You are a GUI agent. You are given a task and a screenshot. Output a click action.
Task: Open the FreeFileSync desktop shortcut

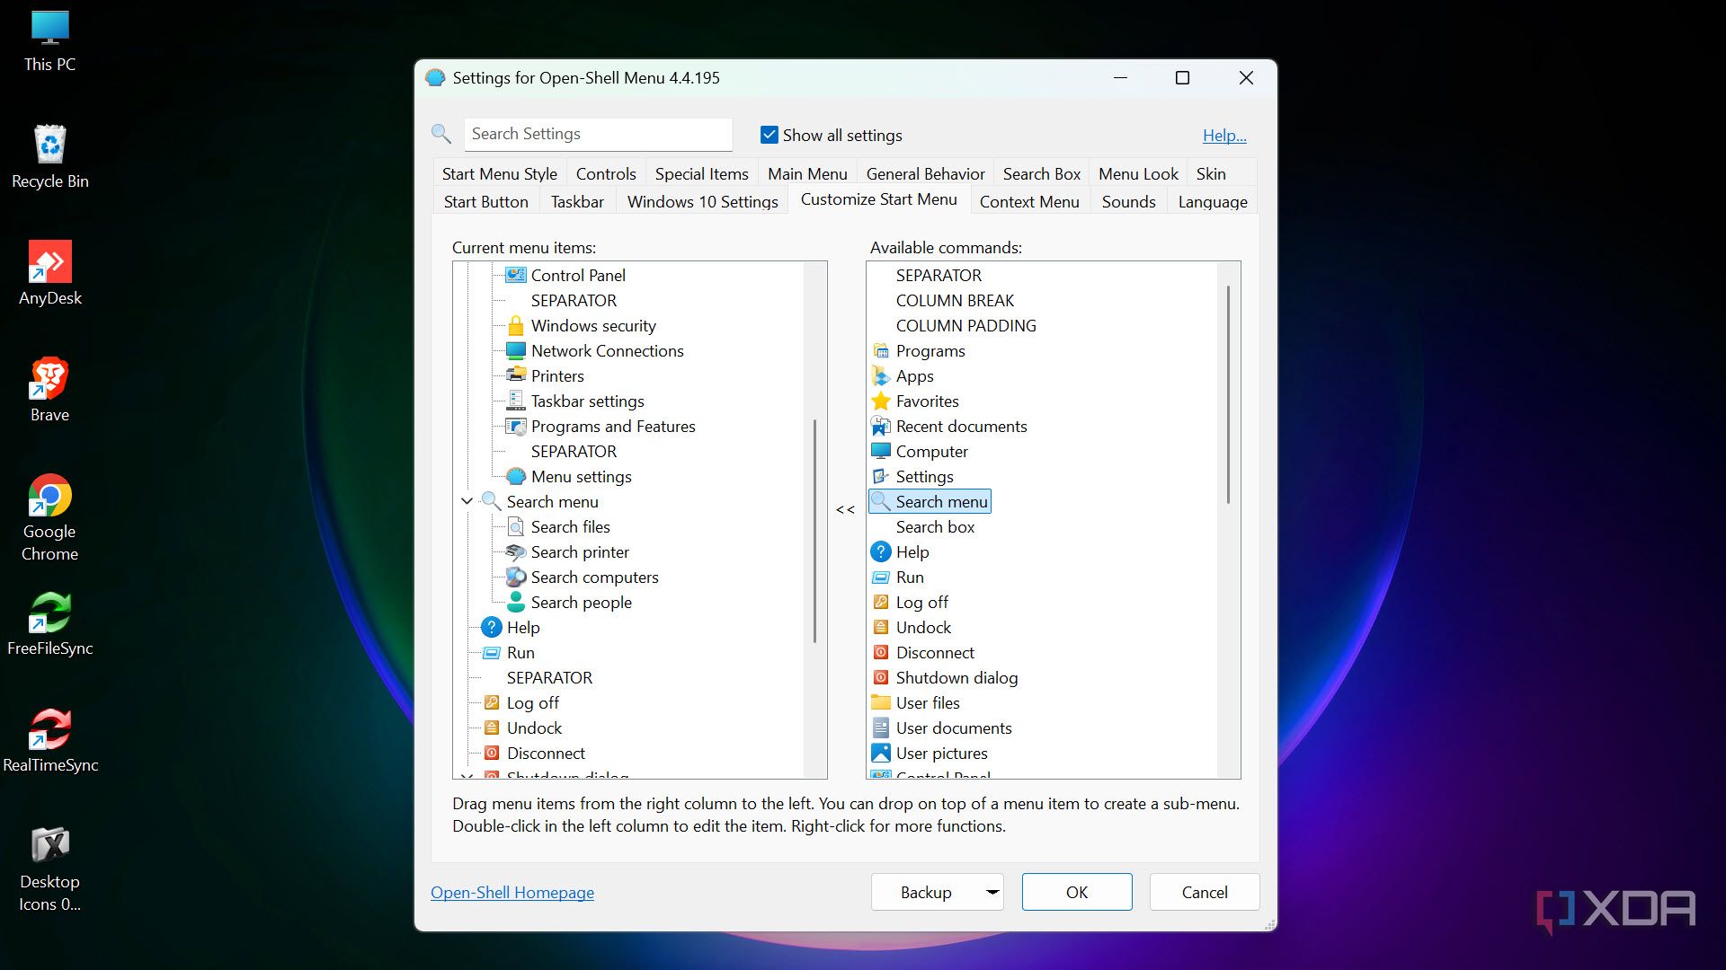49,624
